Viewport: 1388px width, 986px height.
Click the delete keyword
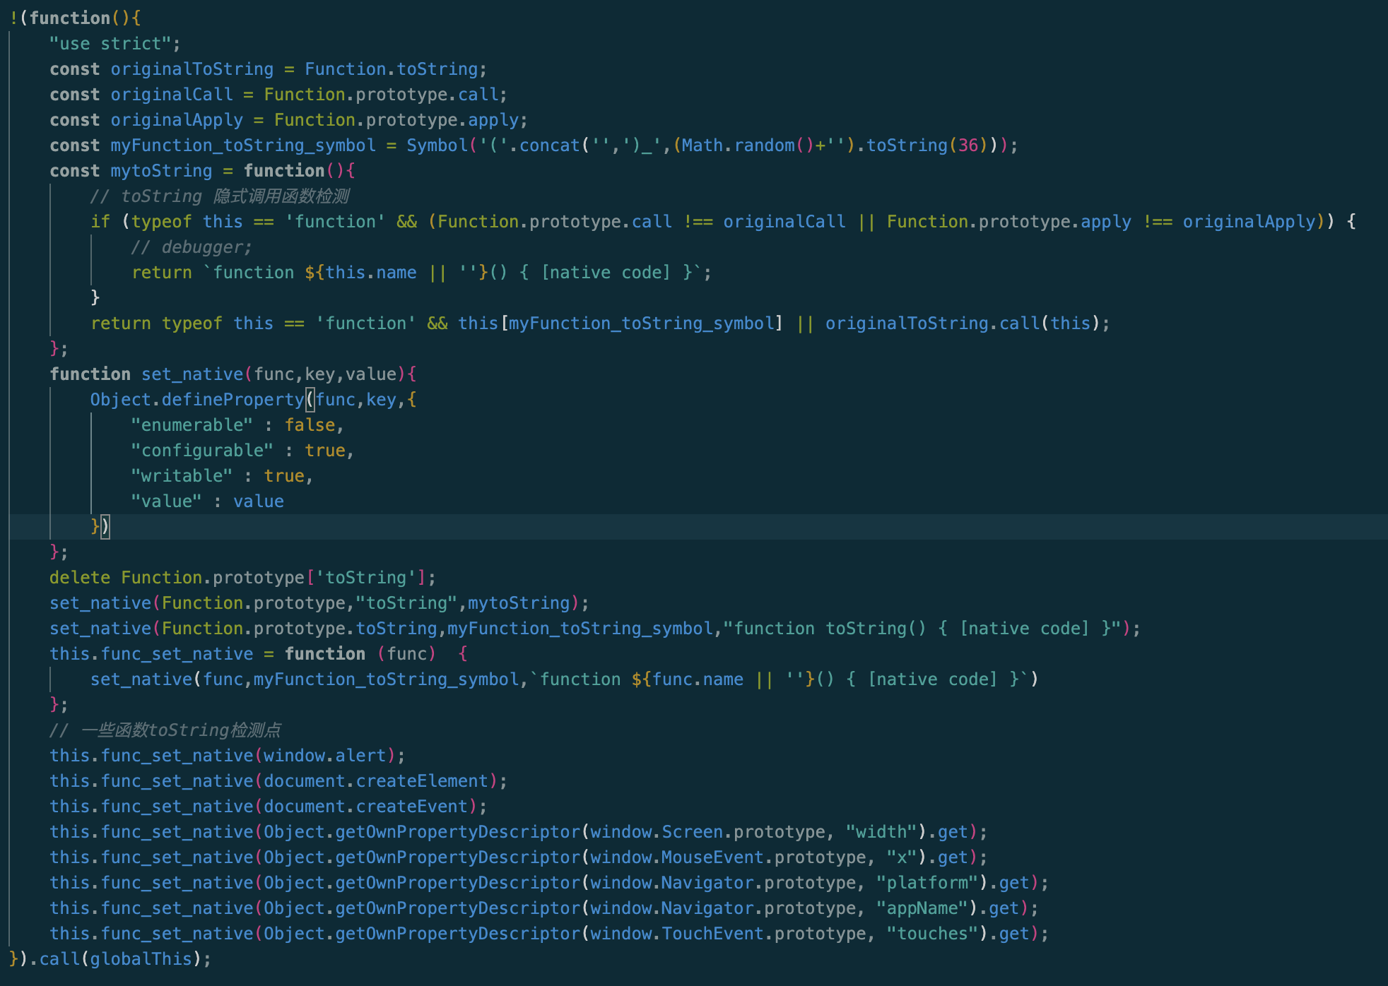click(79, 578)
